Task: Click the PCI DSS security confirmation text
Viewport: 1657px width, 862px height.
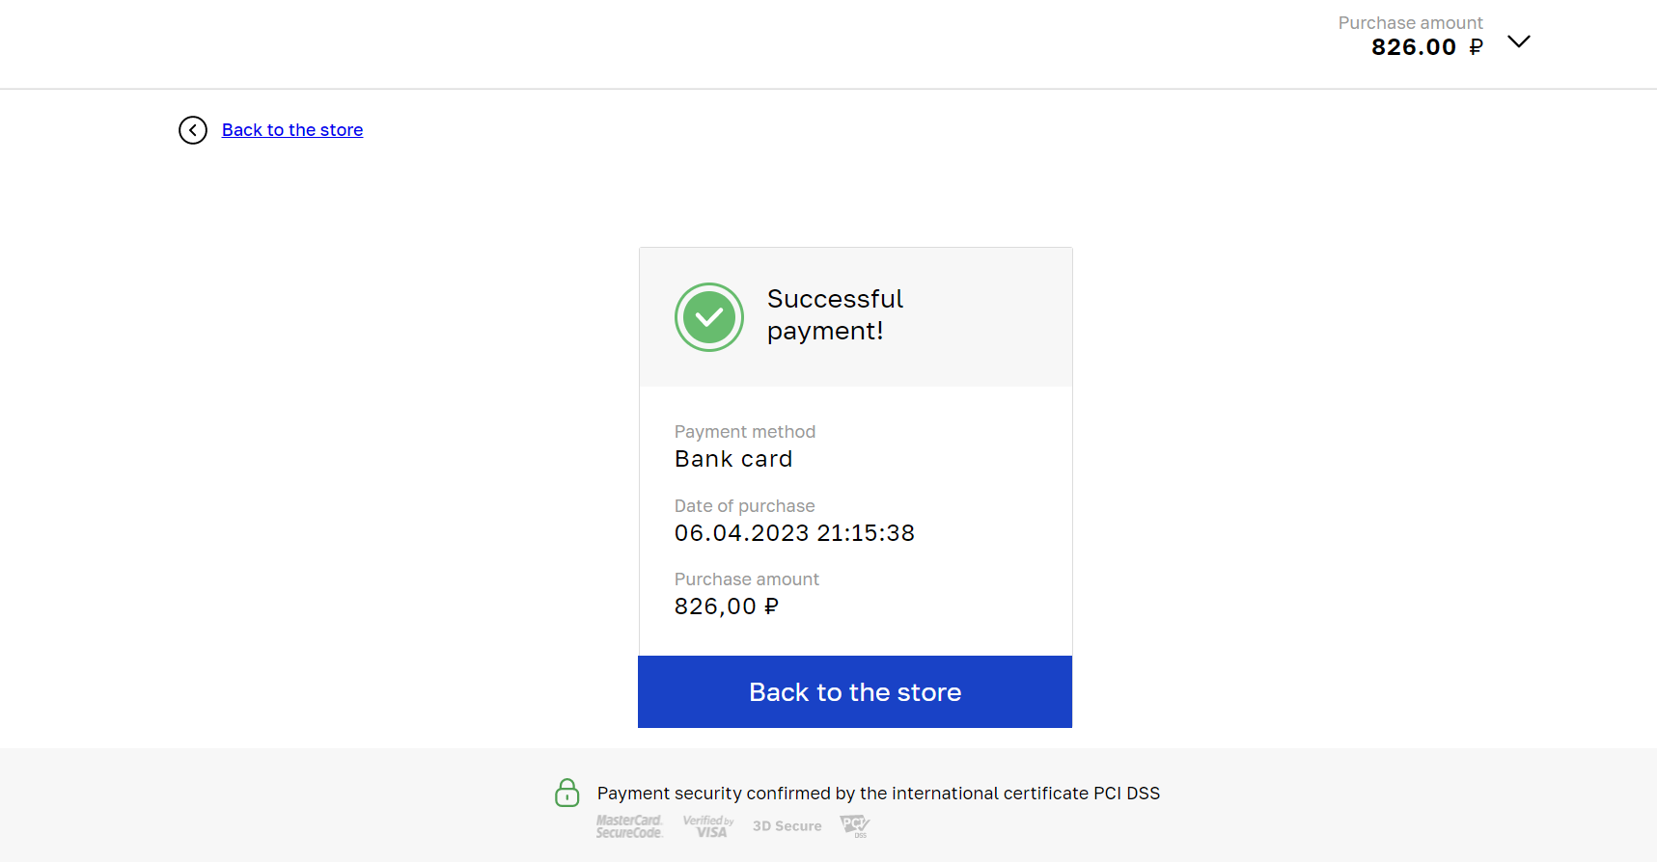Action: 878,794
